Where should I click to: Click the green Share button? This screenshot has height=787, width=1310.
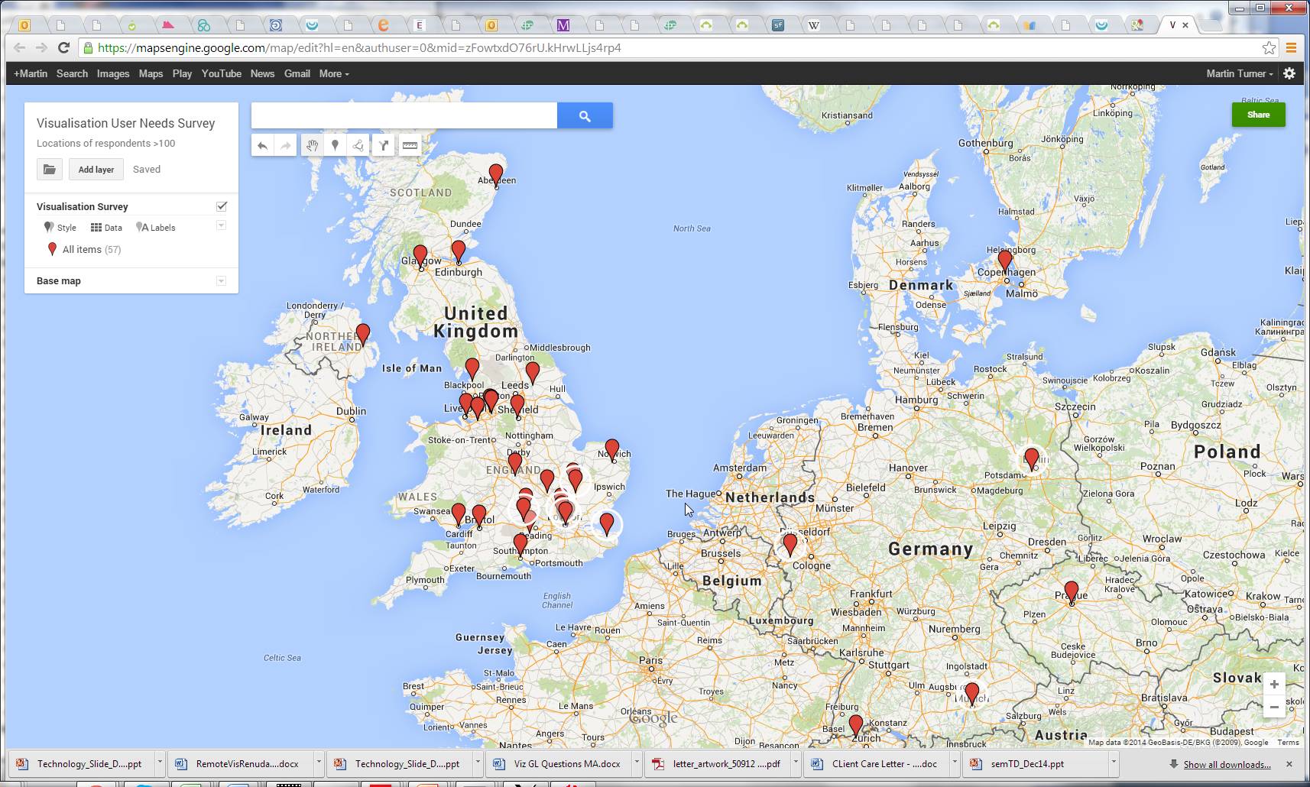coord(1258,115)
